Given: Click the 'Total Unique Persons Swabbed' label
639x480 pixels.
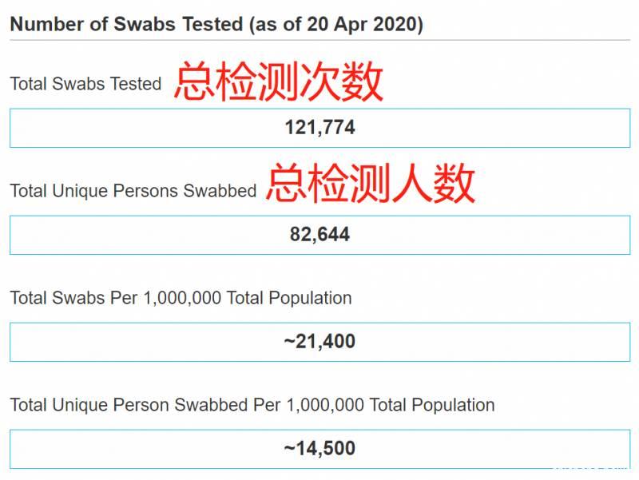Looking at the screenshot, I should coord(133,191).
